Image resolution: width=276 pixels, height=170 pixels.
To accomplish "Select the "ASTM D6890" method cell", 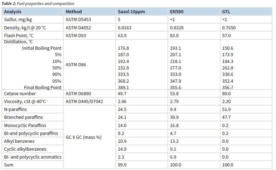I will (78, 94).
